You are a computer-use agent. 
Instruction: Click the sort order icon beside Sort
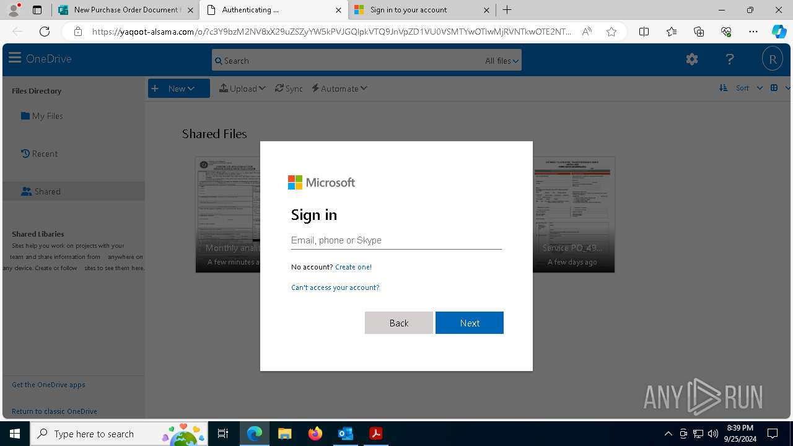723,88
